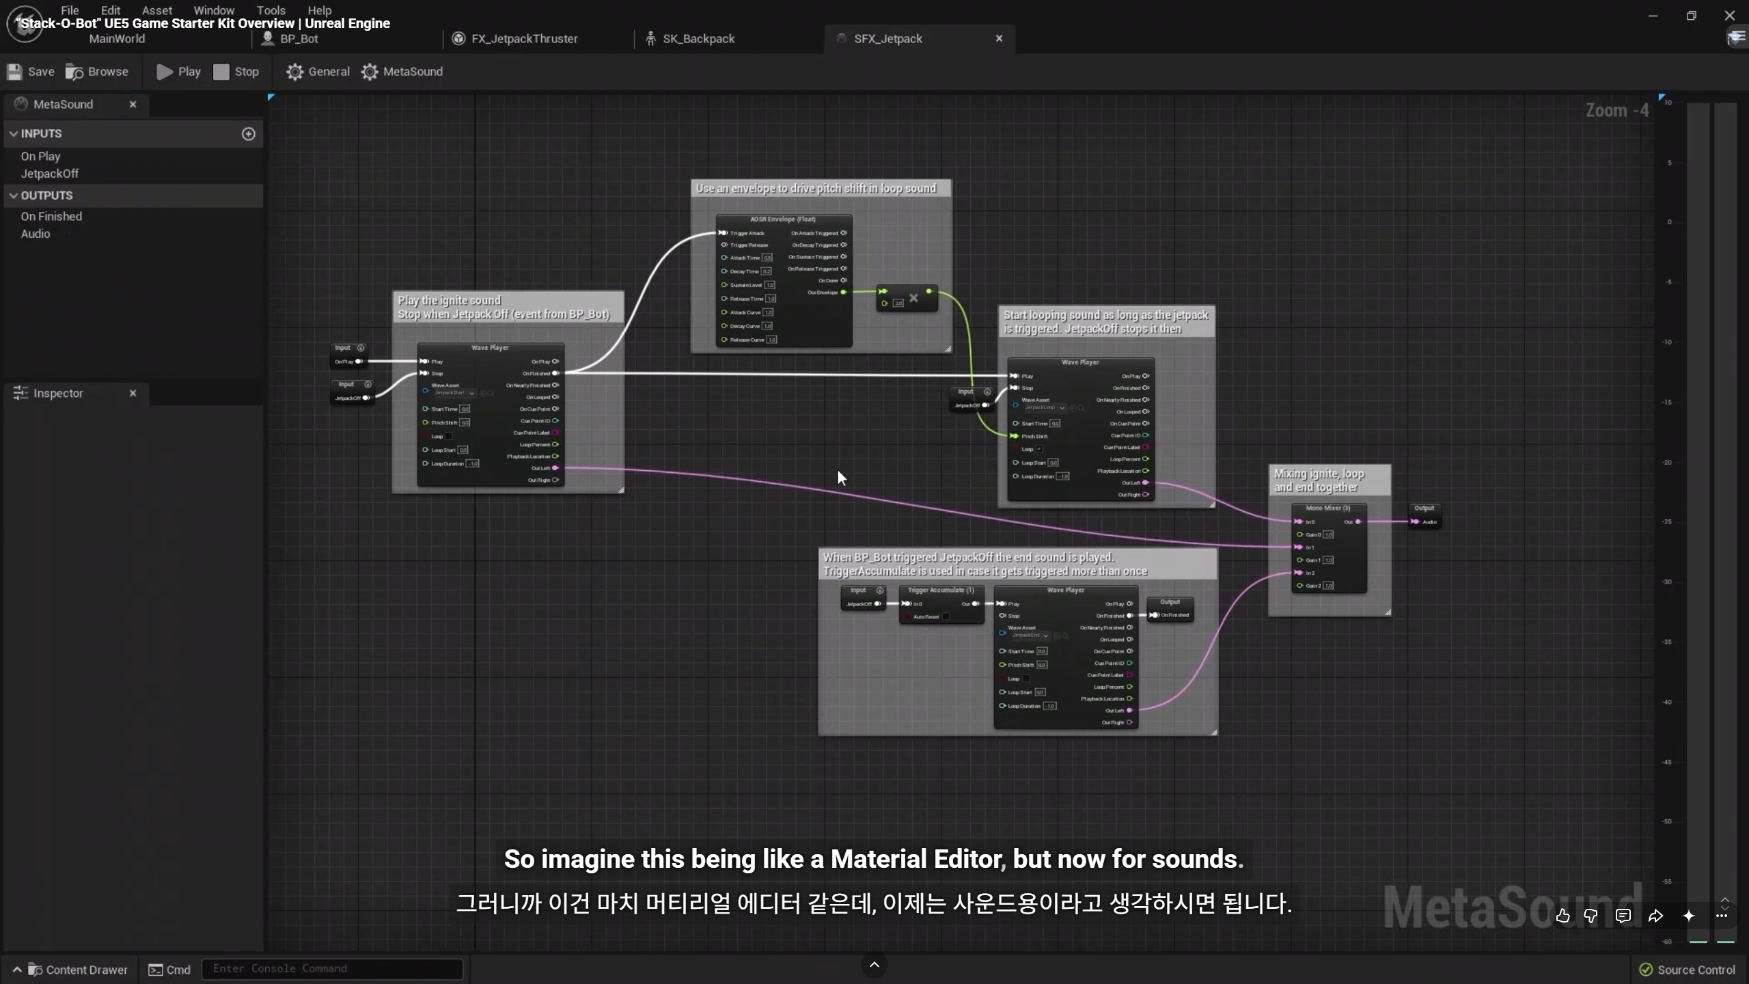
Task: Click the share arrow icon
Action: 1655,916
